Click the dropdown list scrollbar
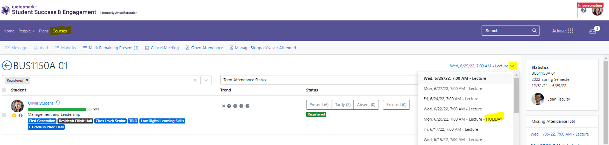This screenshot has width=609, height=145. point(516,95)
